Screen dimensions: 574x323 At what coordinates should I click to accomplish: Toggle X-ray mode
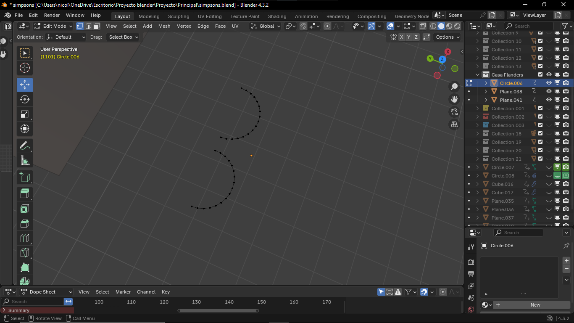(423, 26)
